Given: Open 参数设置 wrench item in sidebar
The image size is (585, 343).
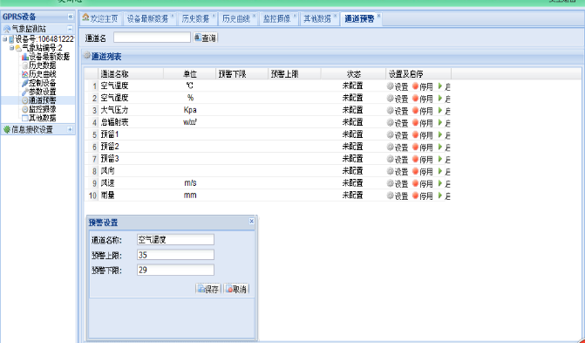Looking at the screenshot, I should pos(39,92).
